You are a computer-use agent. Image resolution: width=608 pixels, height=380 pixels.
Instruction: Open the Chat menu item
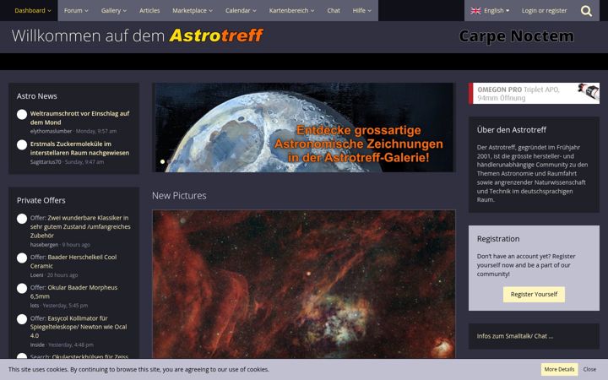pyautogui.click(x=334, y=10)
